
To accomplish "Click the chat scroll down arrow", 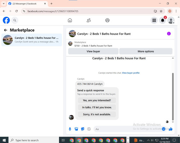I will pos(173,122).
